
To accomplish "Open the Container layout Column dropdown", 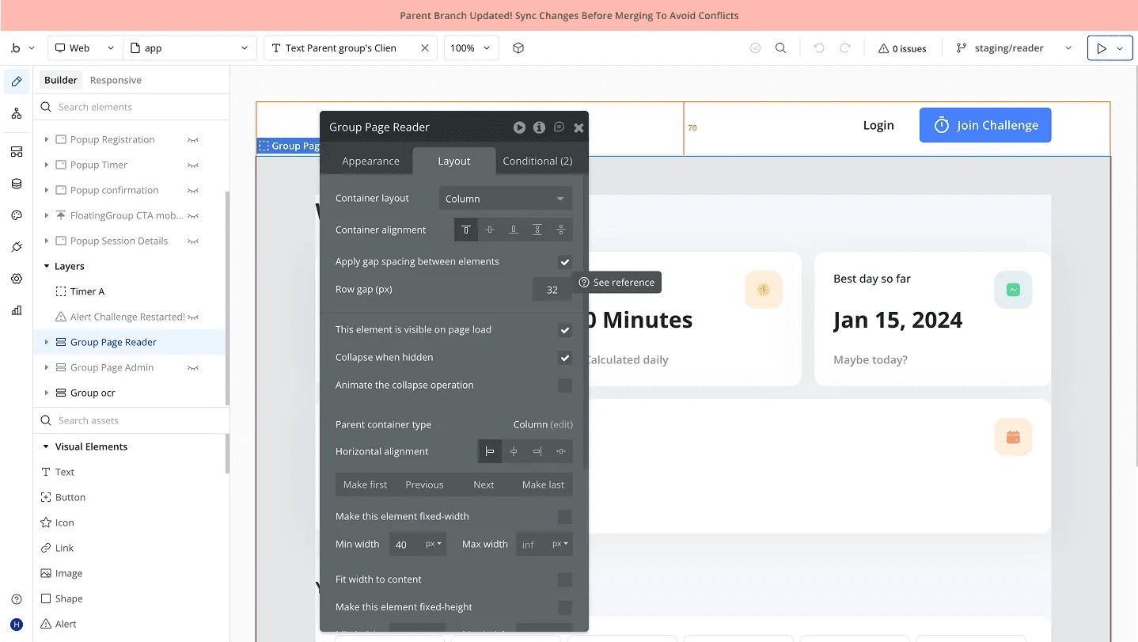I will tap(506, 199).
